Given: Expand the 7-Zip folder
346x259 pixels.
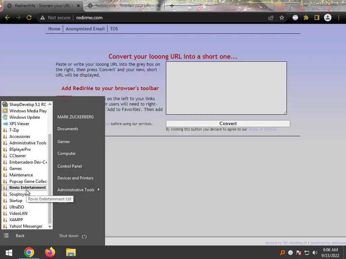Looking at the screenshot, I should (x=24, y=130).
